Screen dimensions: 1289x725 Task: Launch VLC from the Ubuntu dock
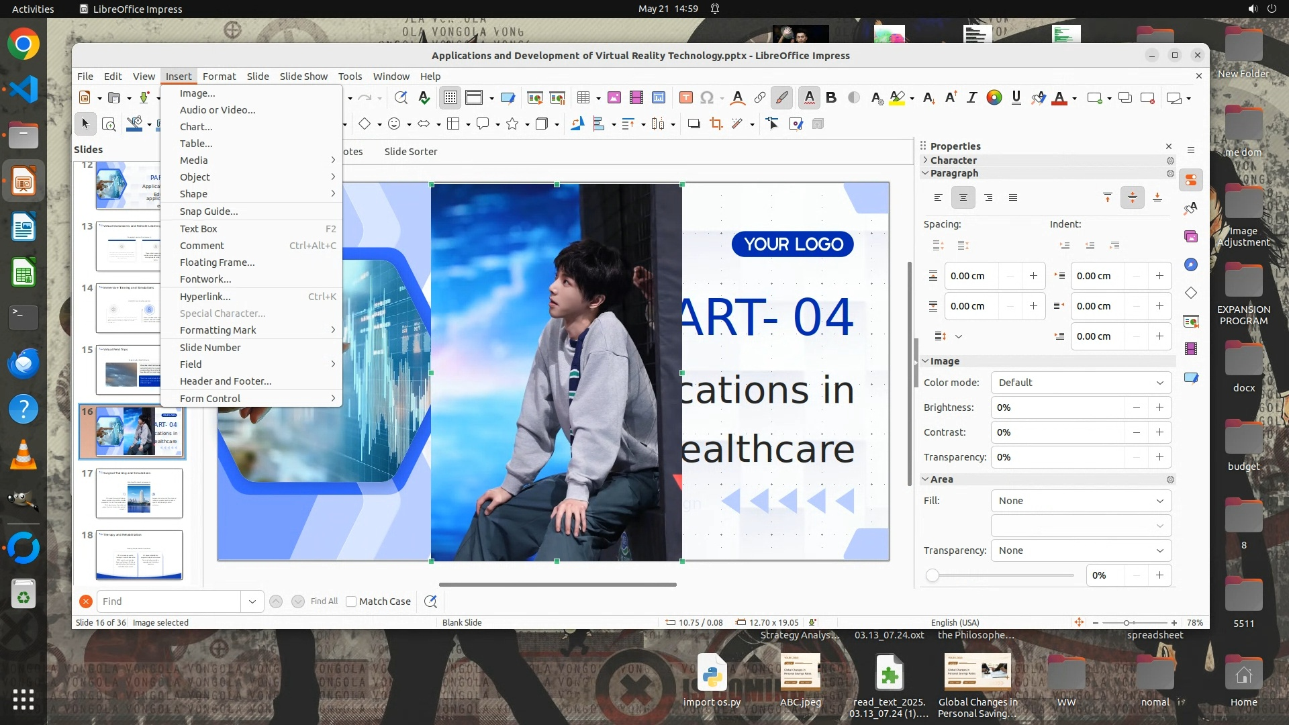tap(23, 455)
